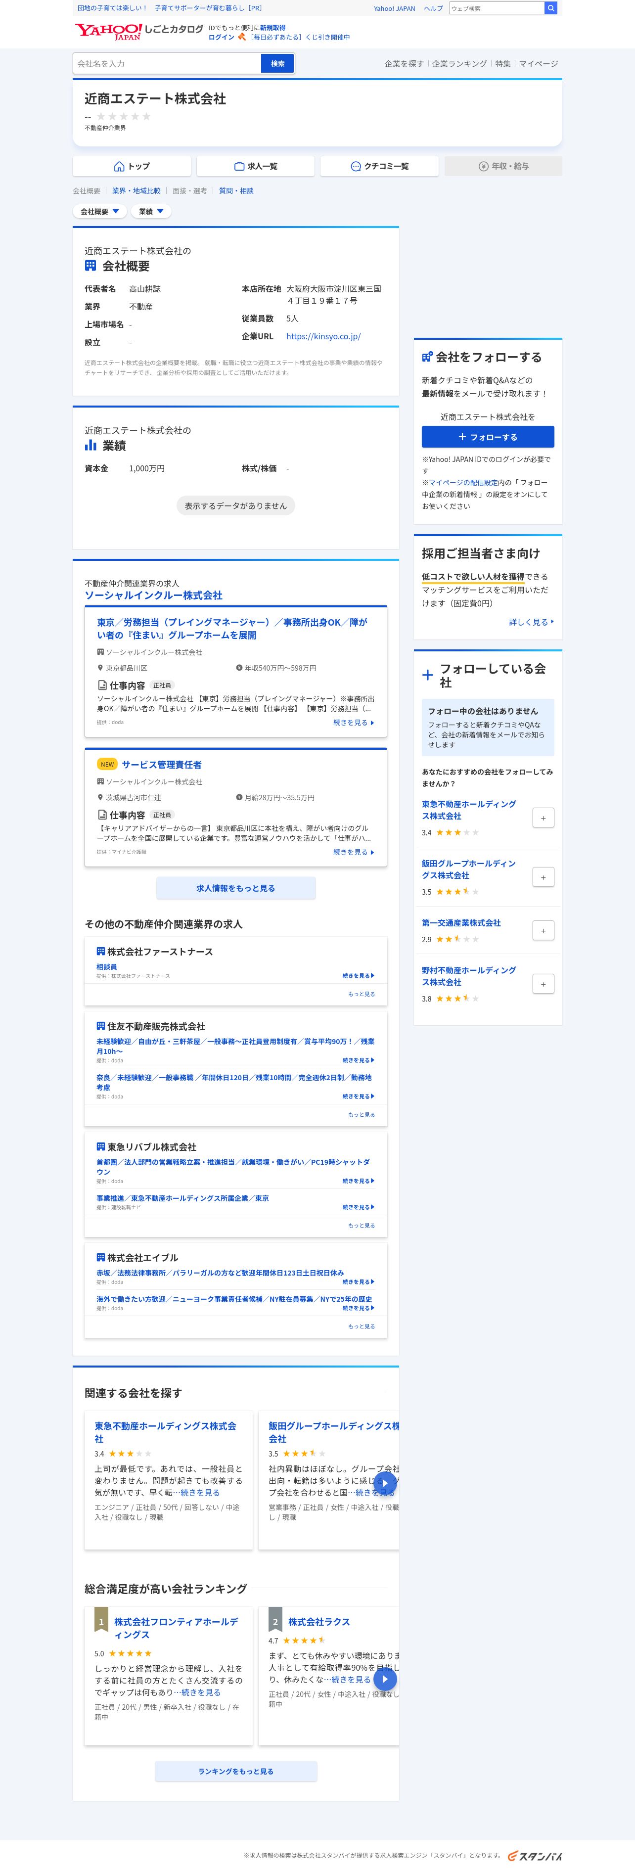Advance the satisfaction ranking carousel arrow

coord(385,1679)
